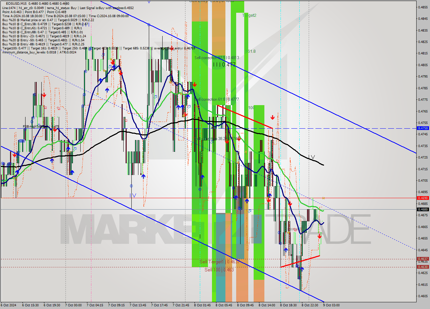Click the 0.4715 price axis label

(x=423, y=169)
